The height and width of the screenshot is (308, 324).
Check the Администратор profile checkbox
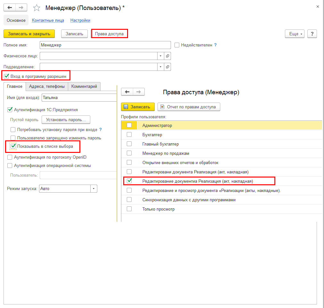tap(129, 125)
